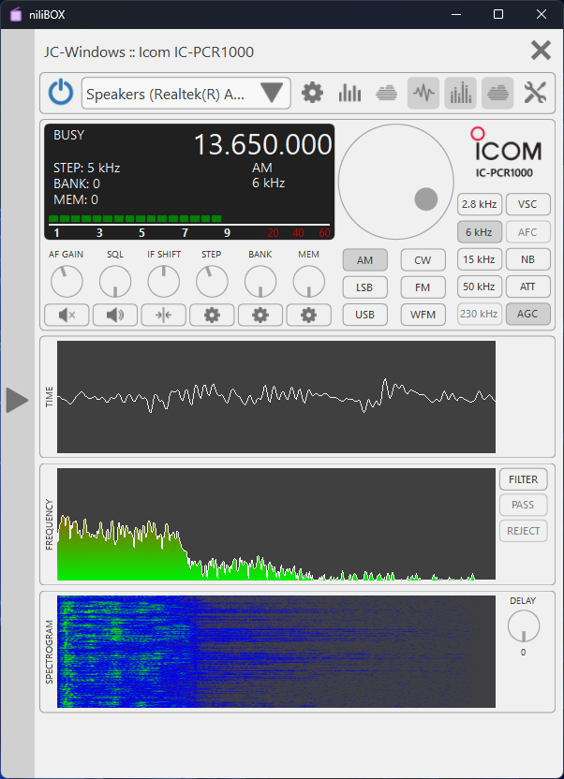Viewport: 564px width, 779px height.
Task: Select LSB mode
Action: [364, 287]
